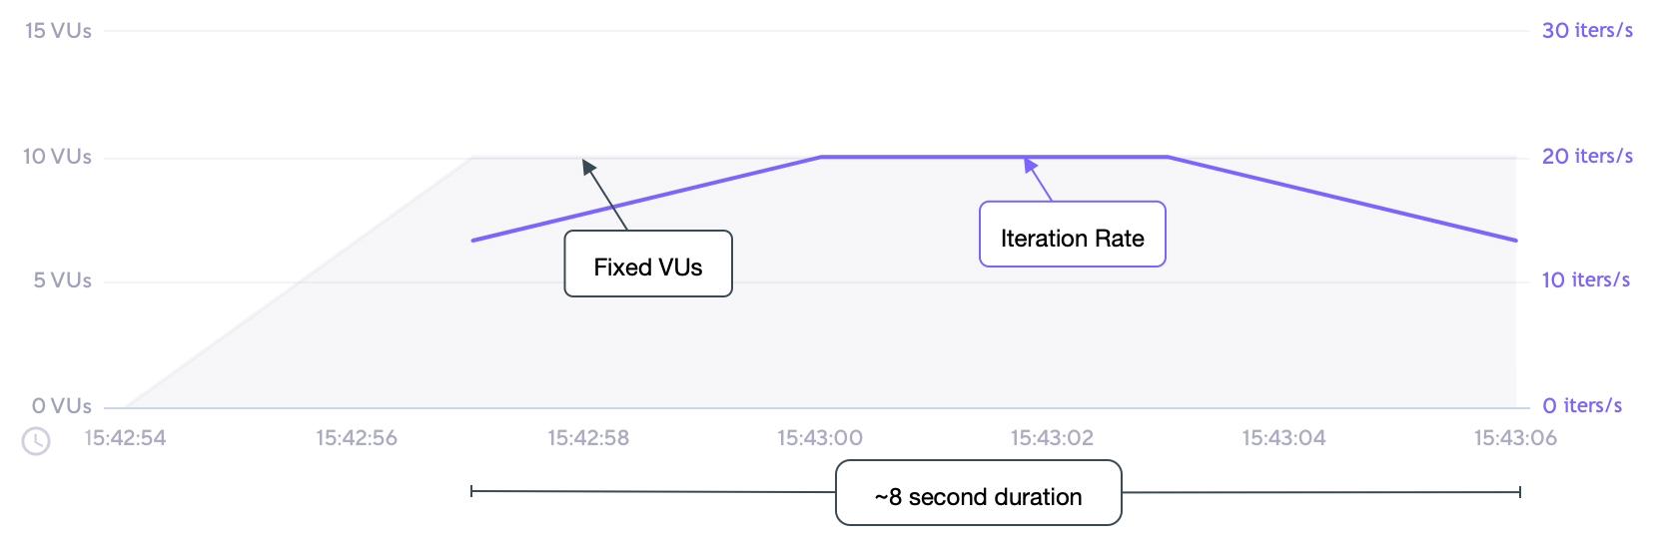Image resolution: width=1660 pixels, height=545 pixels.
Task: Click the 30 iters/s right axis label
Action: (x=1587, y=31)
